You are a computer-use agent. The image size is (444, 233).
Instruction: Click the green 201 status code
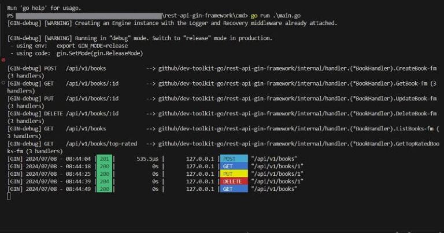tap(105, 159)
